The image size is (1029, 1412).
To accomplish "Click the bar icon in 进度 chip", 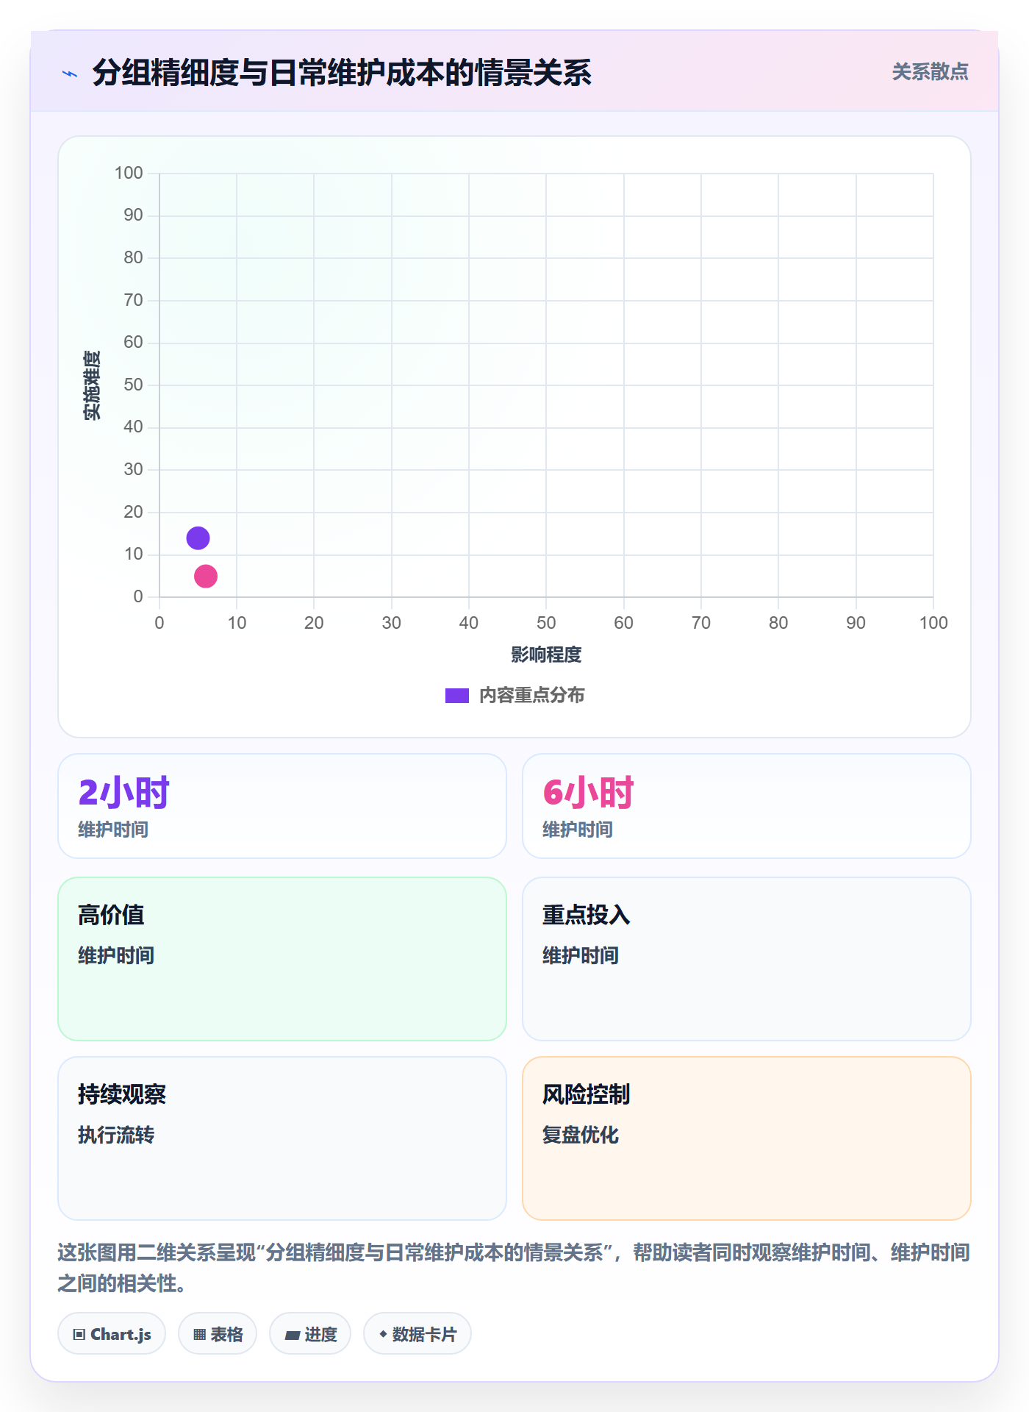I will coord(292,1335).
